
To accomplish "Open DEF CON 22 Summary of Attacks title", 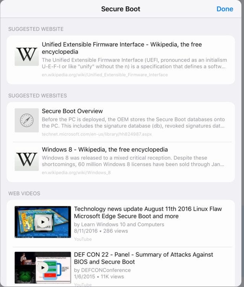I will click(143, 258).
